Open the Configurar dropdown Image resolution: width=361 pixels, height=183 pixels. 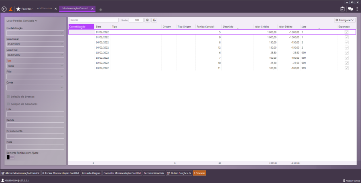(345, 20)
